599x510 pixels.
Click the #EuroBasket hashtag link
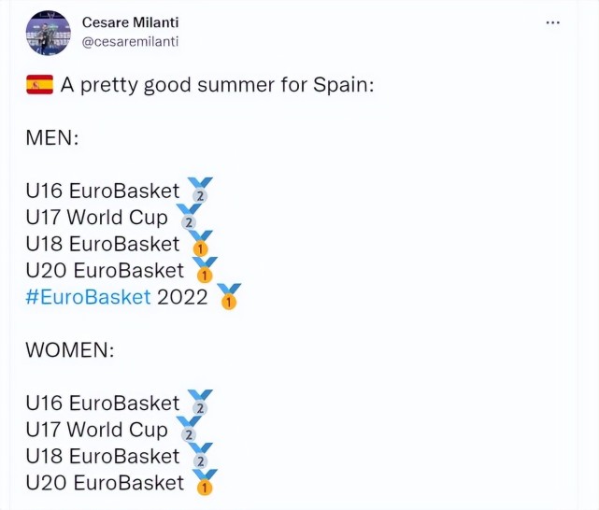(88, 297)
